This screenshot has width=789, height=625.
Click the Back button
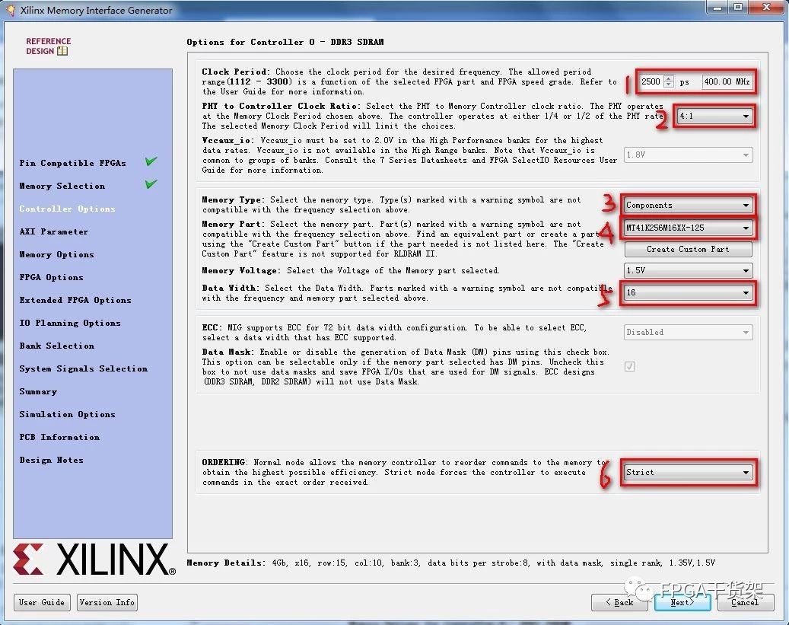619,602
